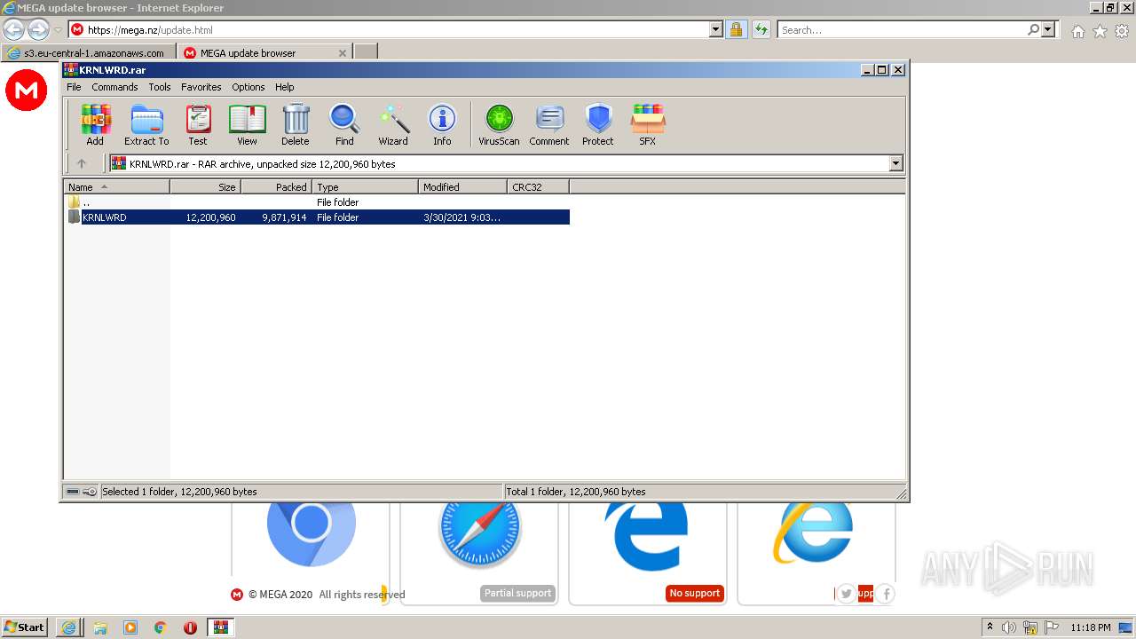Open the WinRAR File menu

(x=74, y=87)
